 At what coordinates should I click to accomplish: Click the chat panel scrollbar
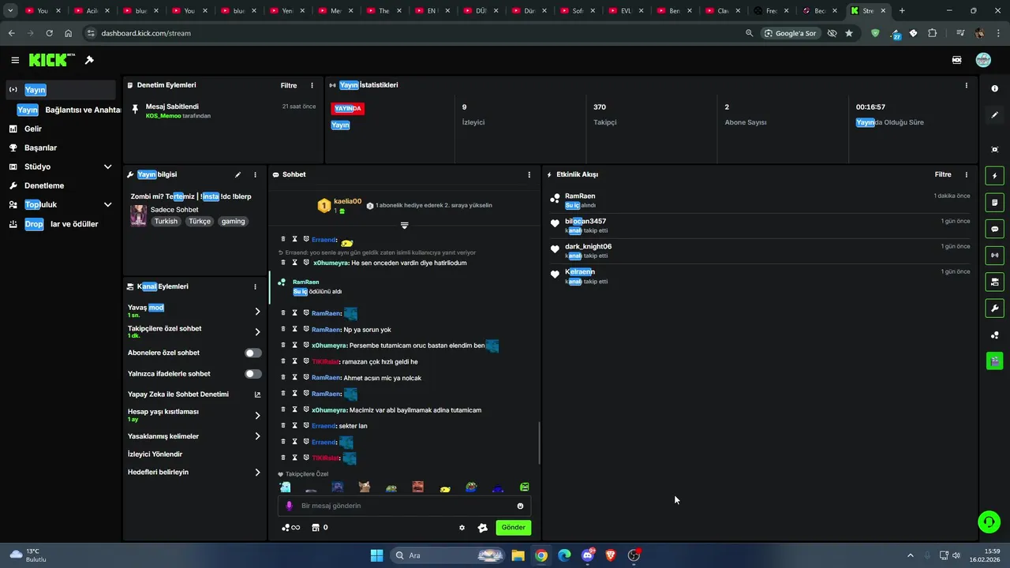[x=540, y=443]
